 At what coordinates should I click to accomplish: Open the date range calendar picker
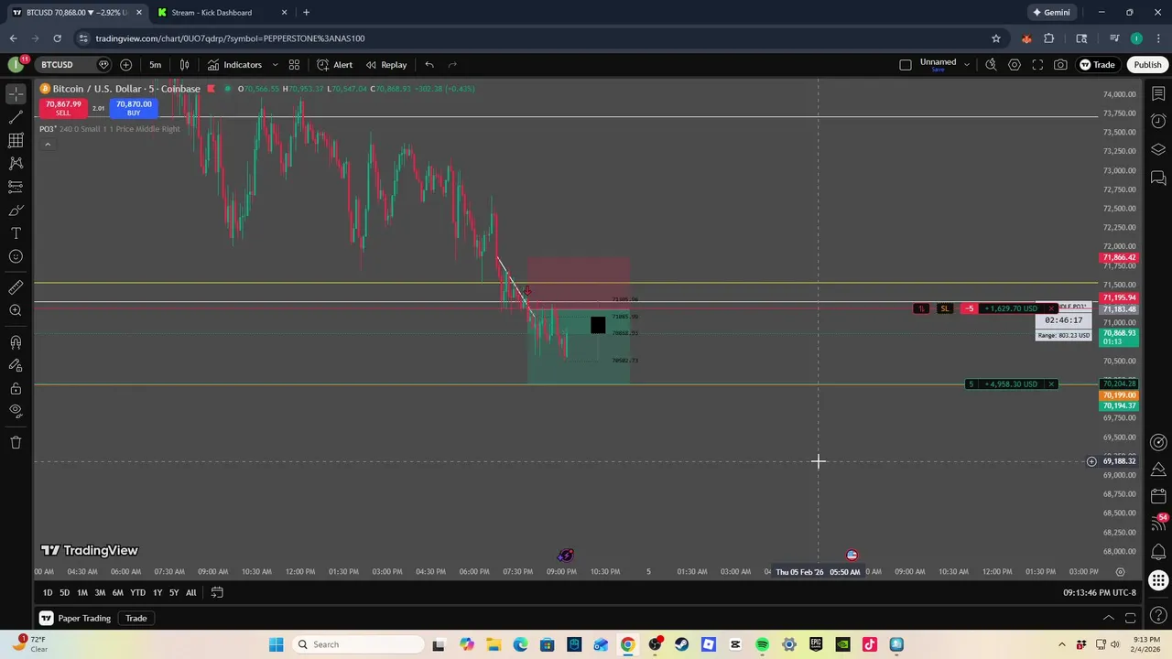click(217, 593)
